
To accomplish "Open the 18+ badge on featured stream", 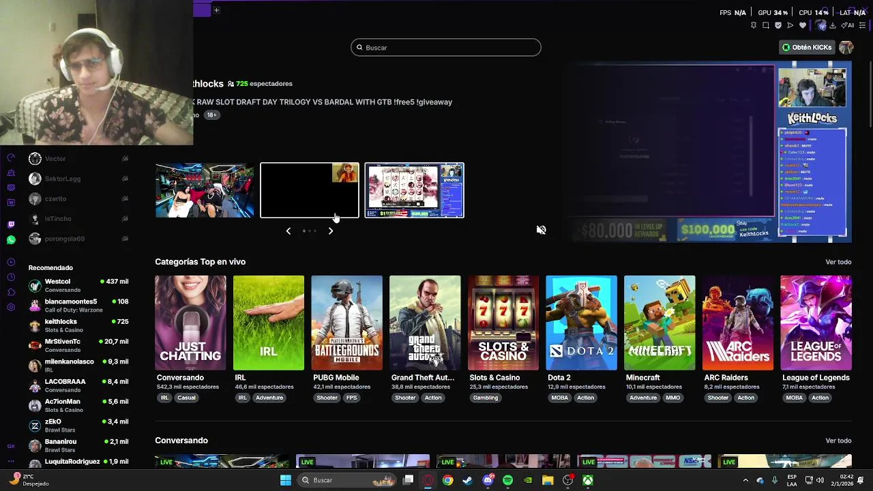I will [212, 115].
